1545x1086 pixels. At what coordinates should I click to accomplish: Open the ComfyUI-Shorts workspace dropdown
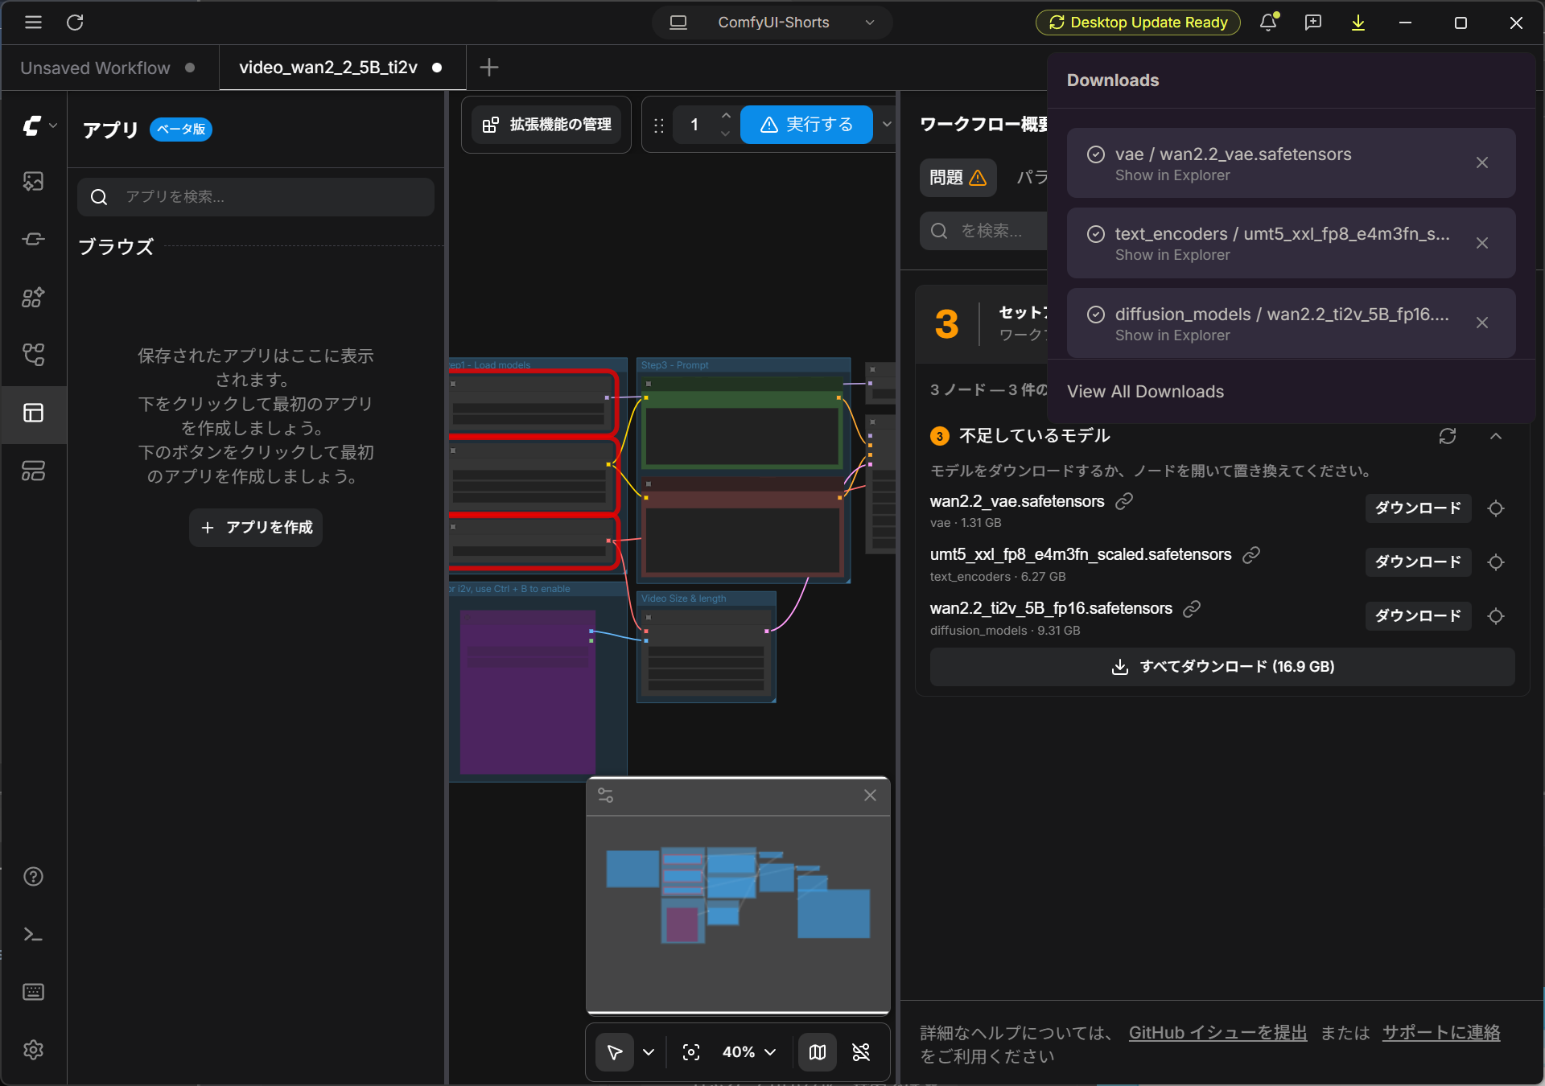772,23
